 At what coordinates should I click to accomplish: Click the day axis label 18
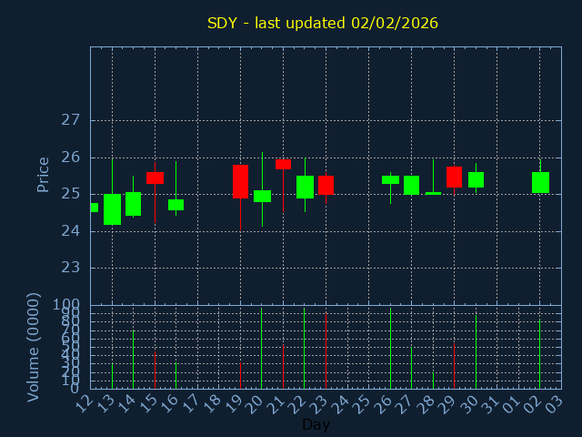point(213,404)
